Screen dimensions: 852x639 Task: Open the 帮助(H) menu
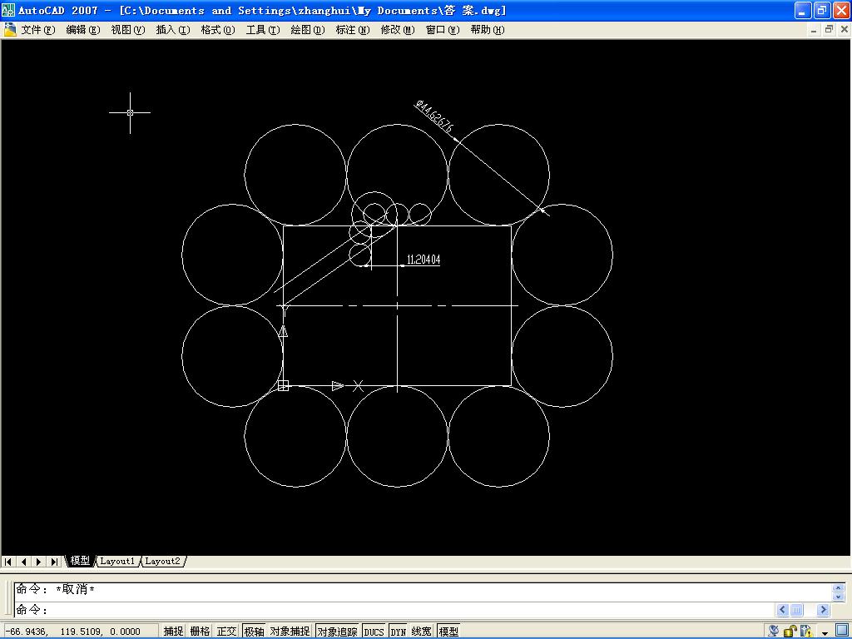point(488,30)
